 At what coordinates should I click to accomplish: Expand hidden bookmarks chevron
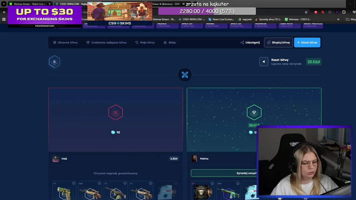coord(338,19)
